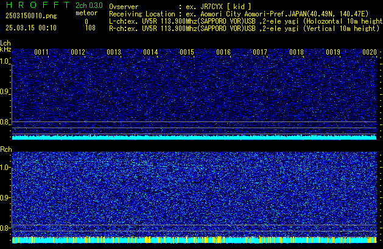Click the Receiving Location line
The width and height of the screenshot is (383, 249).
point(239,14)
